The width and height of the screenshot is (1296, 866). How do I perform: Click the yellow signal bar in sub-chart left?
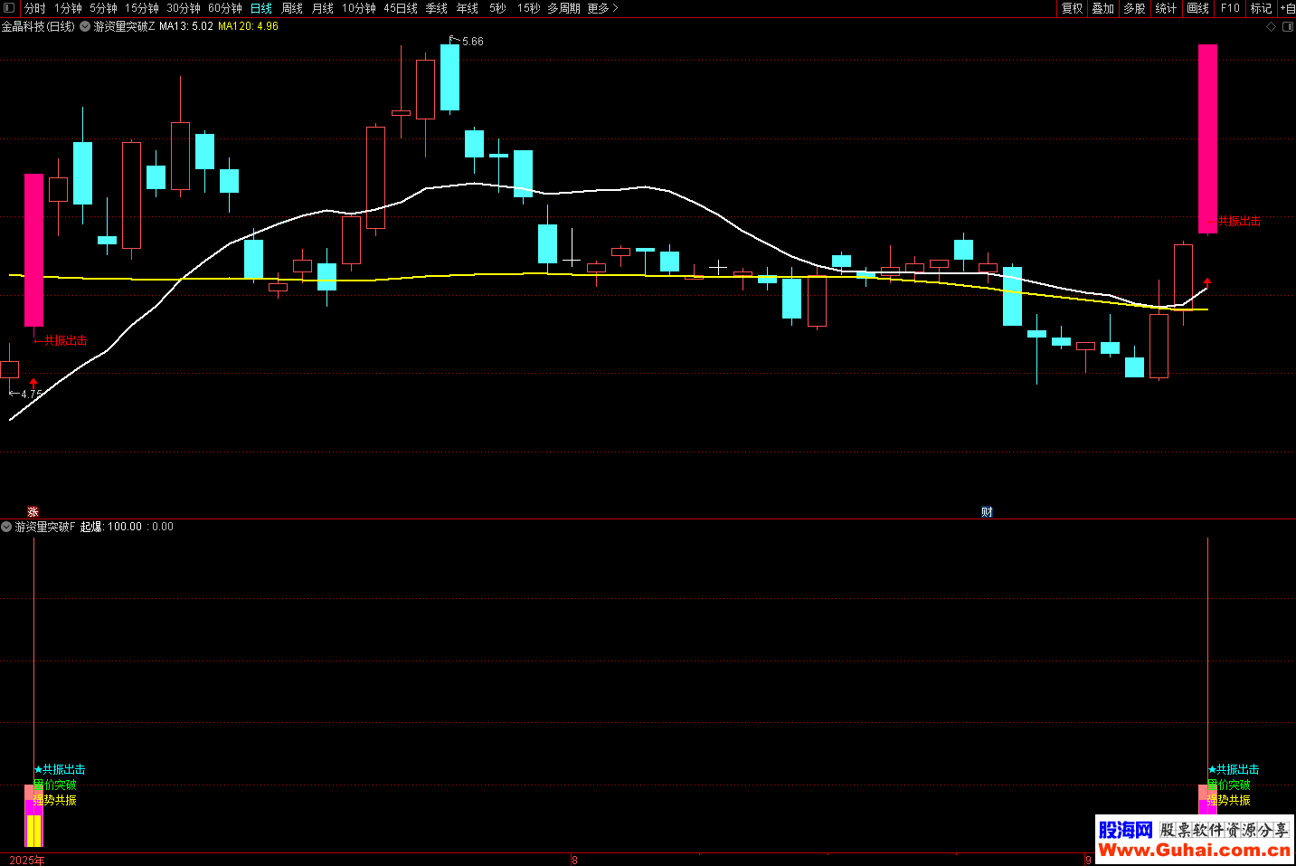click(33, 831)
